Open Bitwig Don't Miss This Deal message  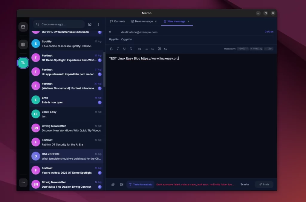[x=67, y=184]
